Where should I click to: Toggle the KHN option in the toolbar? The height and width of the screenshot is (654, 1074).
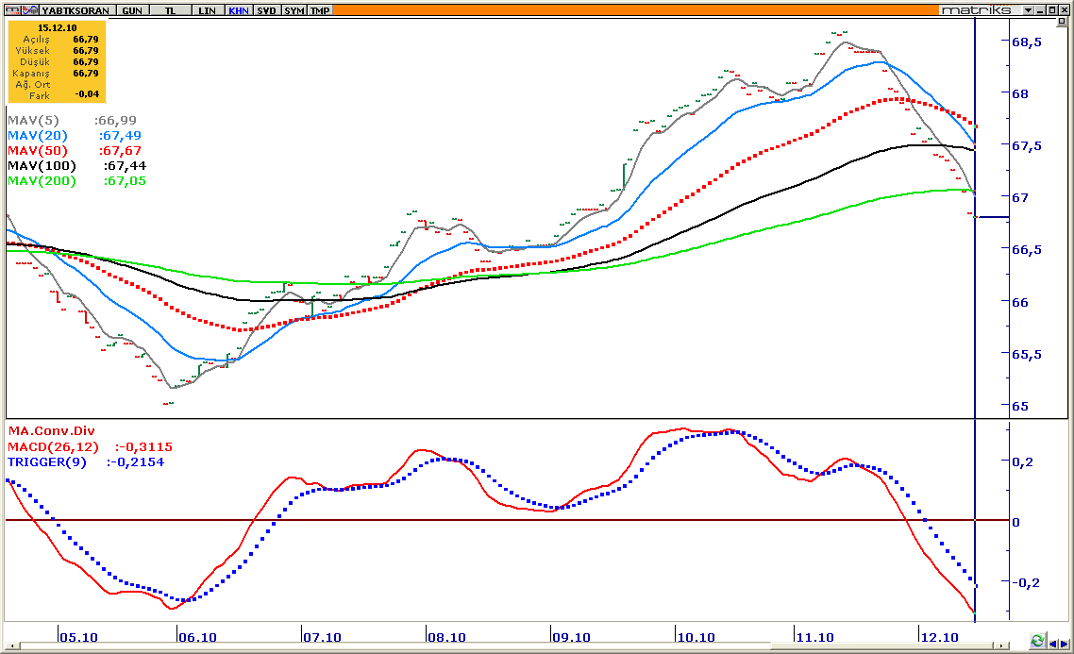(x=239, y=10)
